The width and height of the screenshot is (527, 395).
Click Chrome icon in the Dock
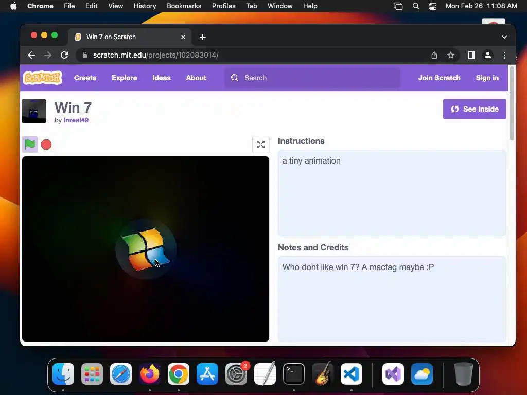pos(179,374)
